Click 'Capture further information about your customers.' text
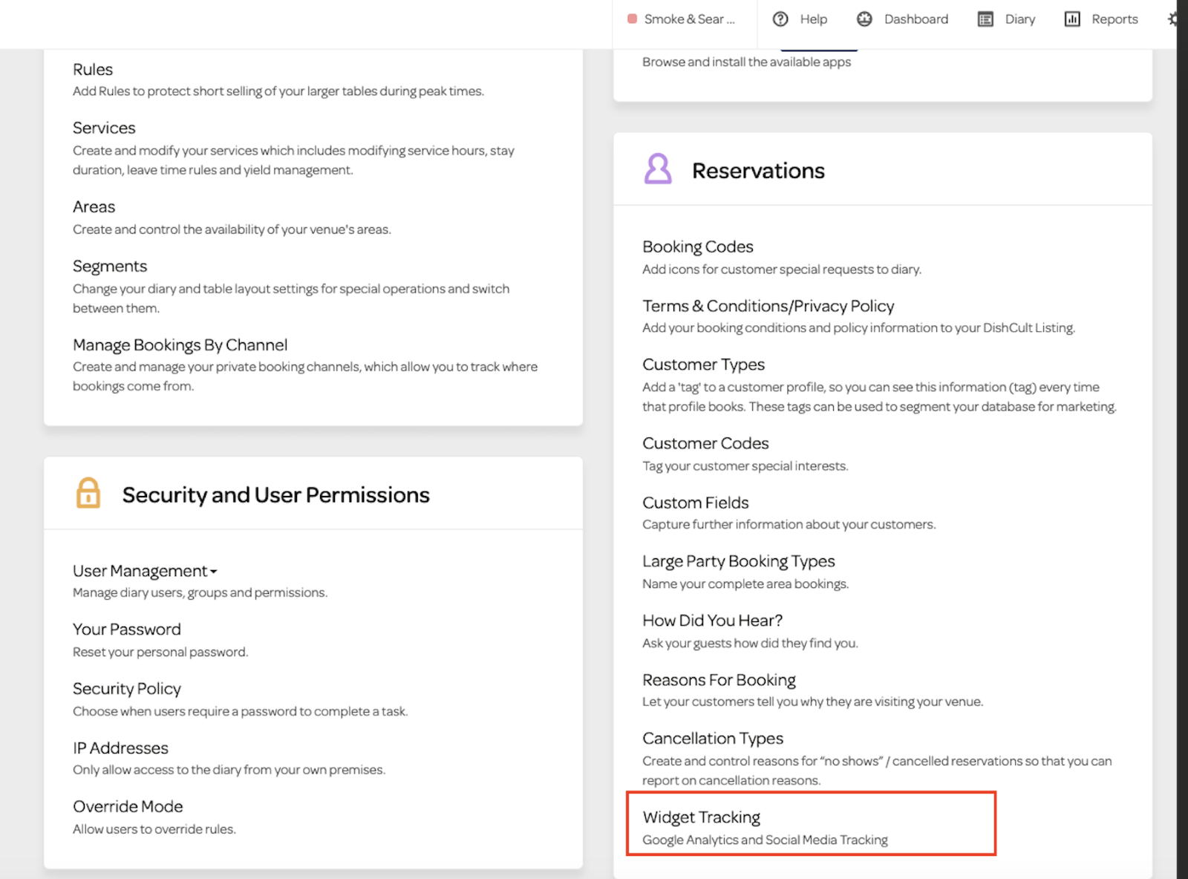 (x=789, y=525)
